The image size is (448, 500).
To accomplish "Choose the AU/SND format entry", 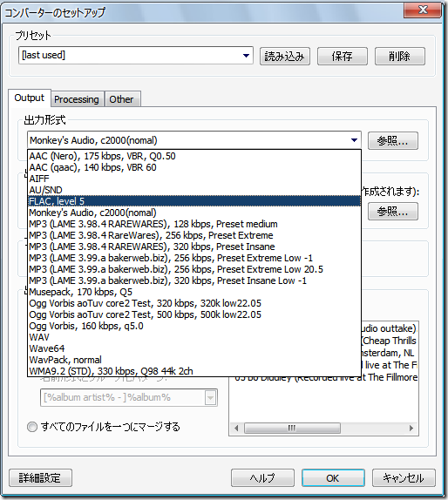I will (x=194, y=190).
